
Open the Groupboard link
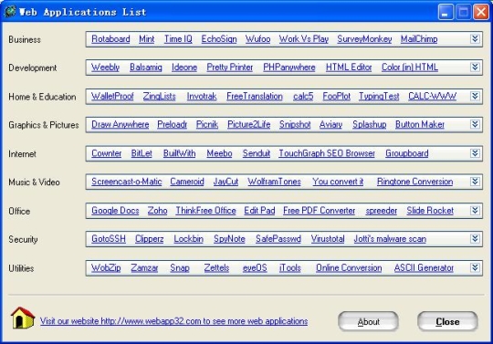407,153
